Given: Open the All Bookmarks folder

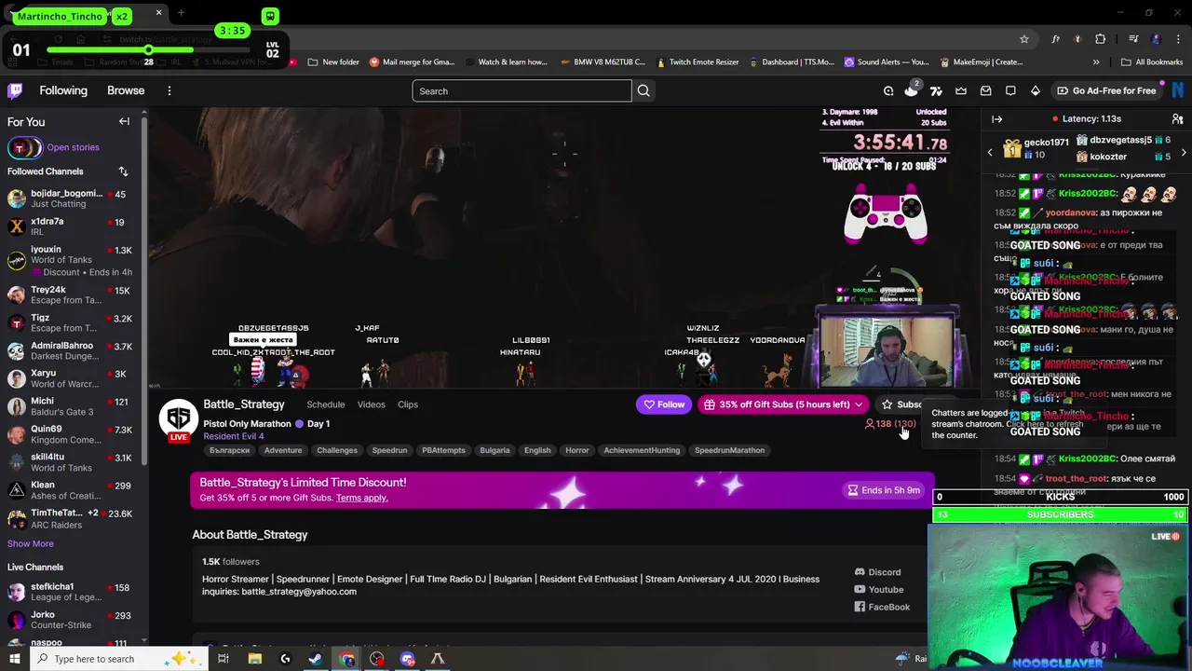Looking at the screenshot, I should (x=1152, y=62).
